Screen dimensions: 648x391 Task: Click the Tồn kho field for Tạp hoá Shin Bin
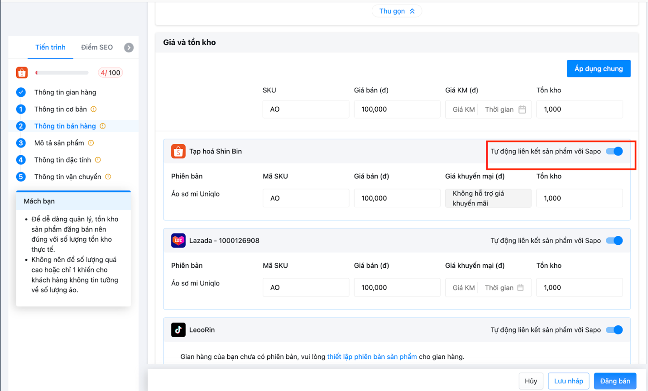tap(579, 198)
